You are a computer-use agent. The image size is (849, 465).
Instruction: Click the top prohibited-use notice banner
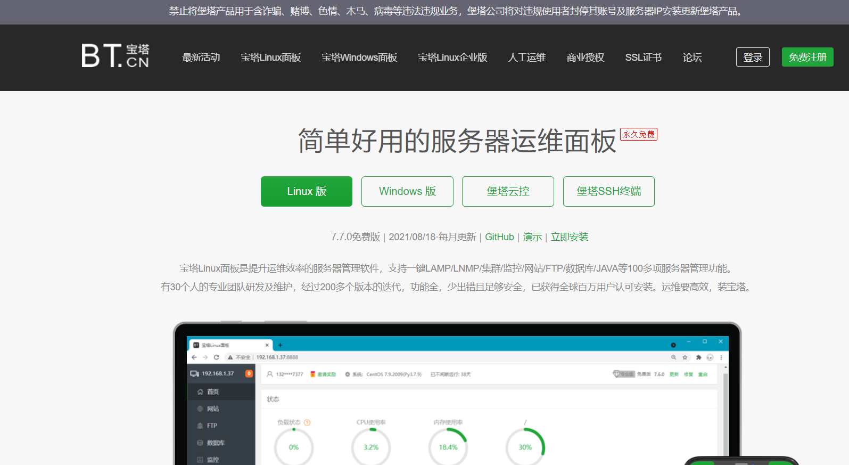tap(424, 12)
